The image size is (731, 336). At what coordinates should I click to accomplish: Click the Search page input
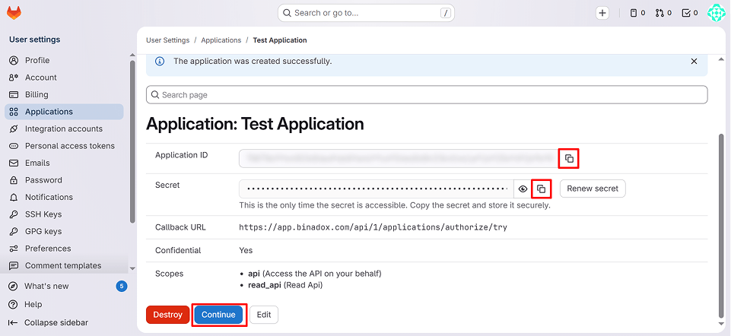[x=427, y=95]
